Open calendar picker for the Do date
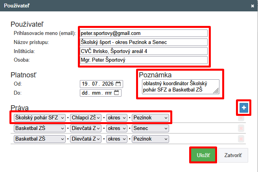 (116, 93)
